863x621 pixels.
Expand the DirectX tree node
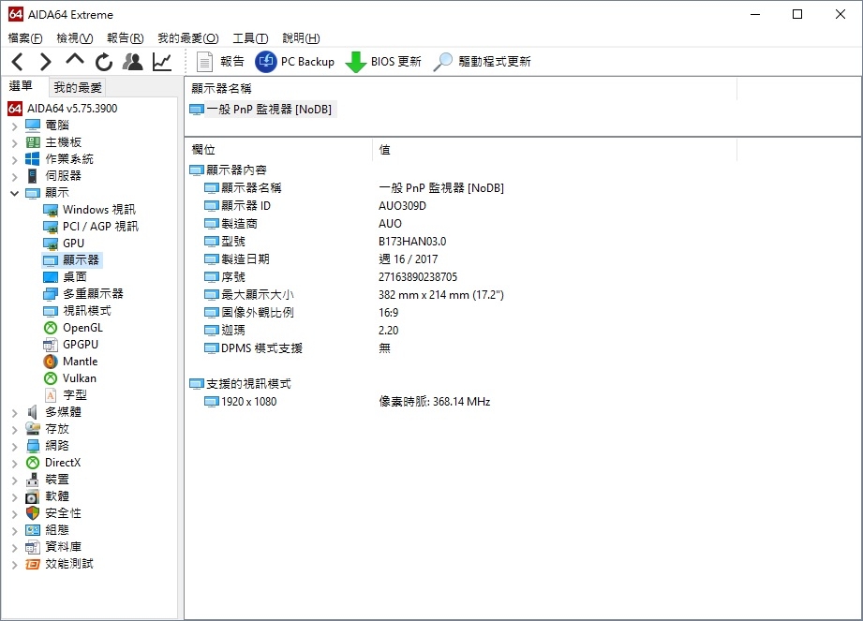pos(14,463)
